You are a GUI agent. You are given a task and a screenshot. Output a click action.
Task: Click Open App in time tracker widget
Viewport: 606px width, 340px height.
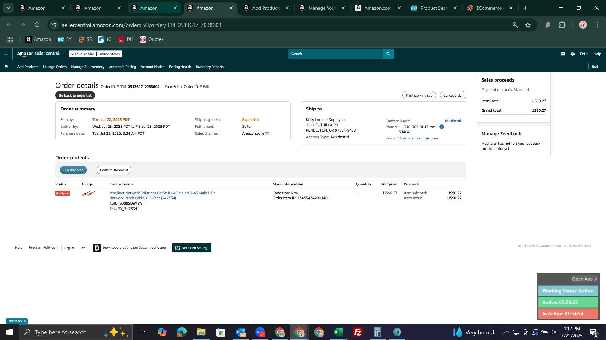(x=584, y=279)
